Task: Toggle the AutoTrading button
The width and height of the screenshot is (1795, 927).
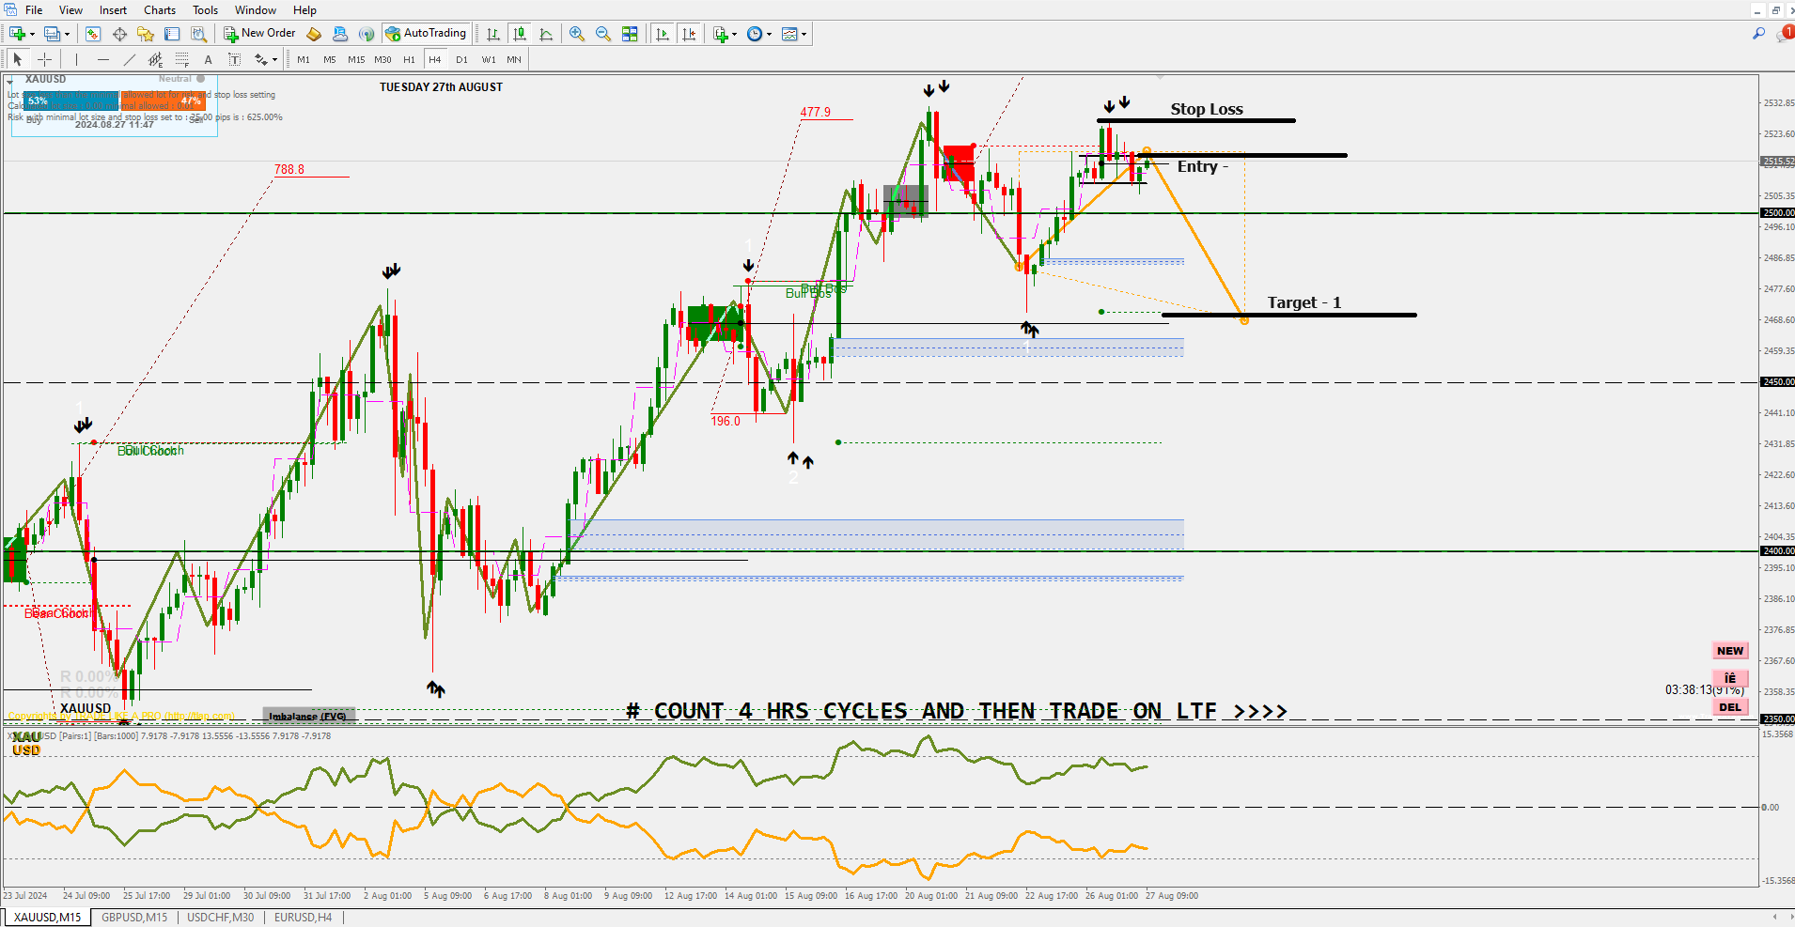Action: (426, 34)
